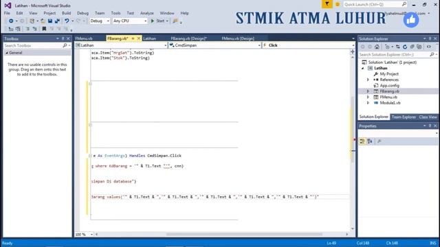Image resolution: width=440 pixels, height=247 pixels.
Task: Click the Refresh icon in Solution Explorer
Action: point(405,47)
